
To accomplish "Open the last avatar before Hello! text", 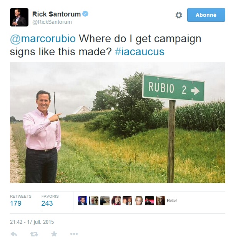I will point(161,201).
